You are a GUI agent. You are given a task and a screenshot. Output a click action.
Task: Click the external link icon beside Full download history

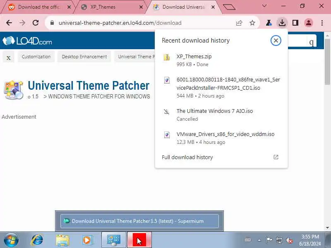[276, 157]
